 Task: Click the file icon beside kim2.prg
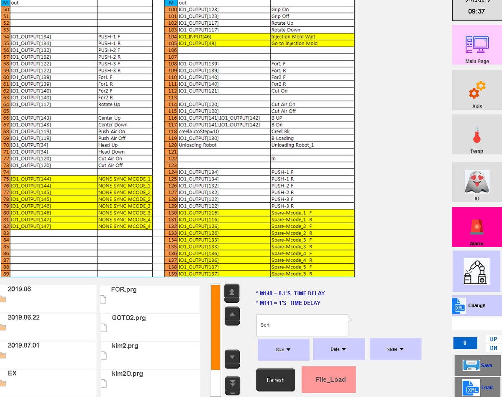tap(103, 355)
